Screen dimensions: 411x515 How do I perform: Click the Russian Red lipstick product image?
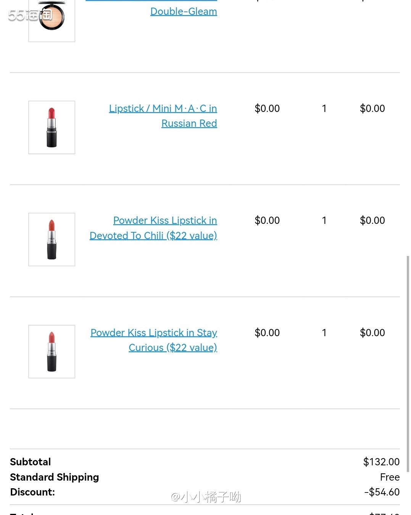coord(52,128)
